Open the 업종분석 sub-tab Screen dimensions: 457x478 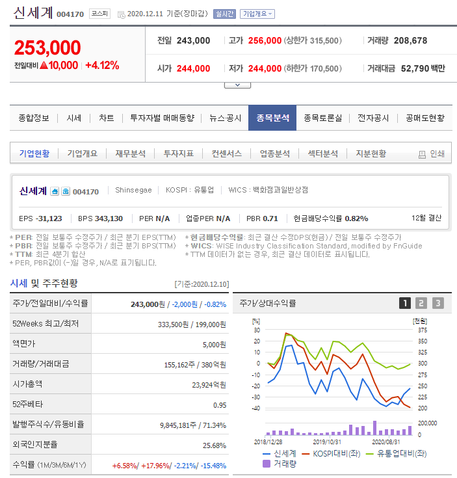(275, 153)
